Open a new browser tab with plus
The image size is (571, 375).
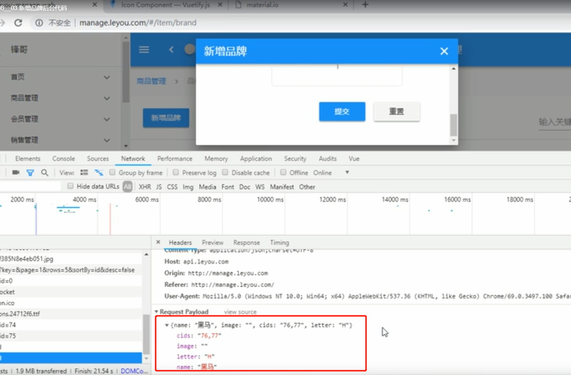pos(365,5)
